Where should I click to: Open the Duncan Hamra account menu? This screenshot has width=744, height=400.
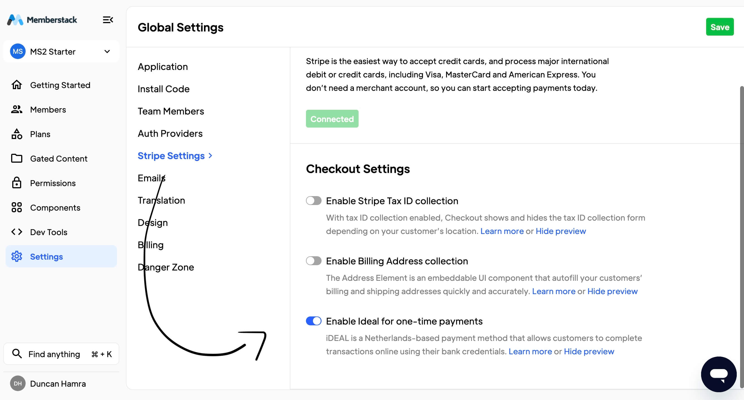pos(58,384)
